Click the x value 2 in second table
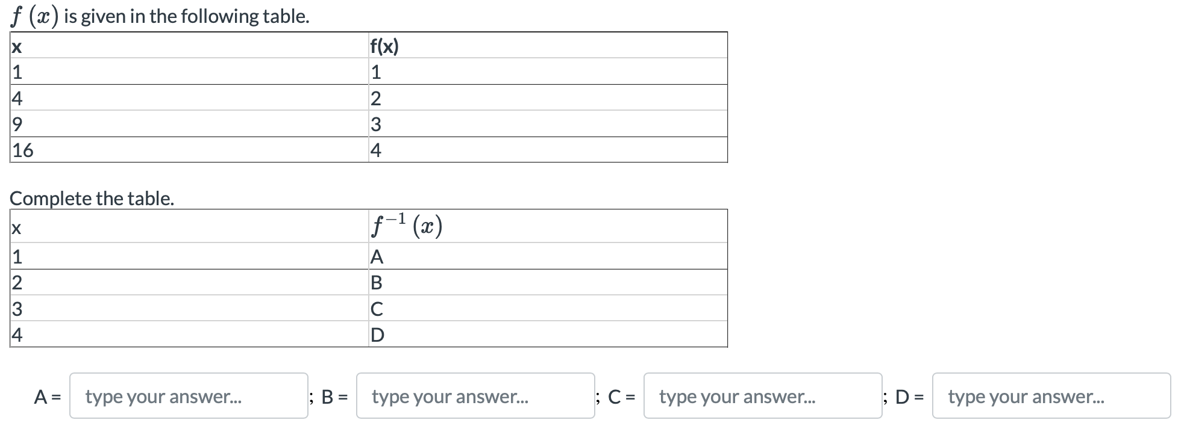The width and height of the screenshot is (1187, 429). click(15, 282)
